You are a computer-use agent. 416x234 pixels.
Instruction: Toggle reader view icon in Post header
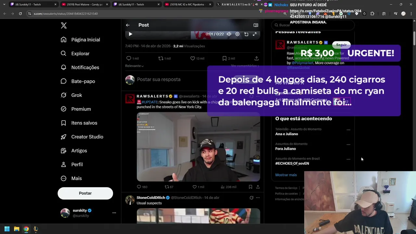coord(256,25)
